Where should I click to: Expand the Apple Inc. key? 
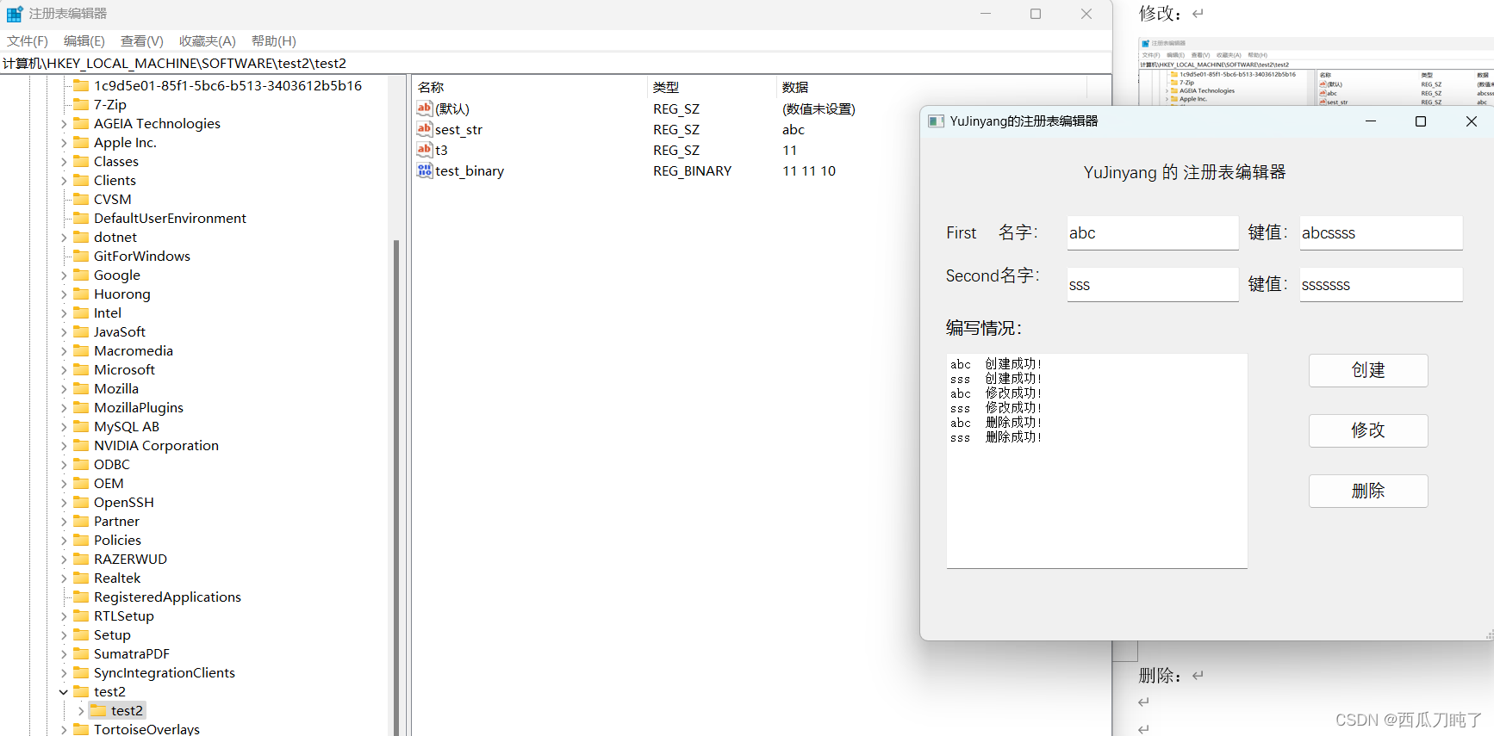pos(64,143)
